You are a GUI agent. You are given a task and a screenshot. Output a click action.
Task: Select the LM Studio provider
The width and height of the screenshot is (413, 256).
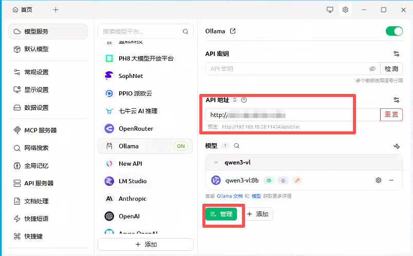pos(145,181)
